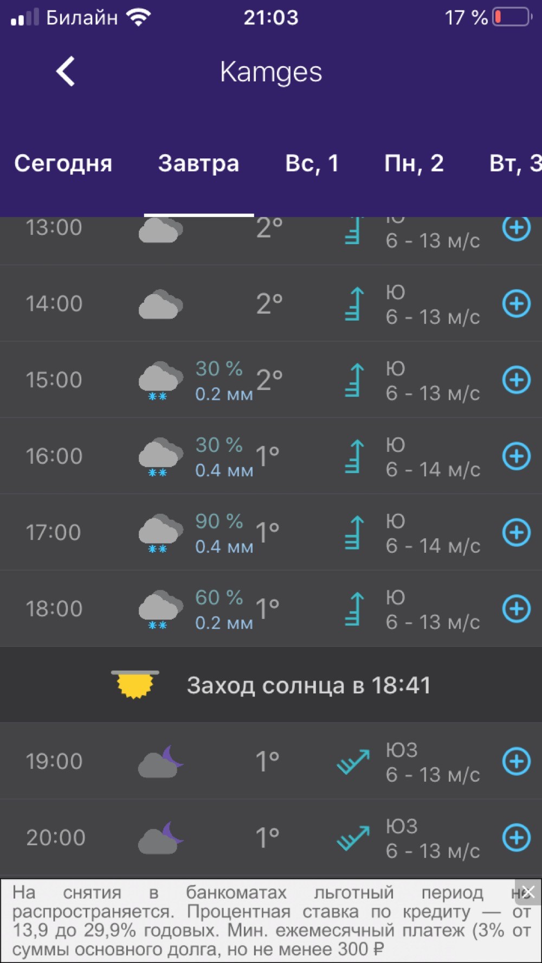The width and height of the screenshot is (542, 963).
Task: Tap the night cloud icon at 19:00
Action: (x=160, y=761)
